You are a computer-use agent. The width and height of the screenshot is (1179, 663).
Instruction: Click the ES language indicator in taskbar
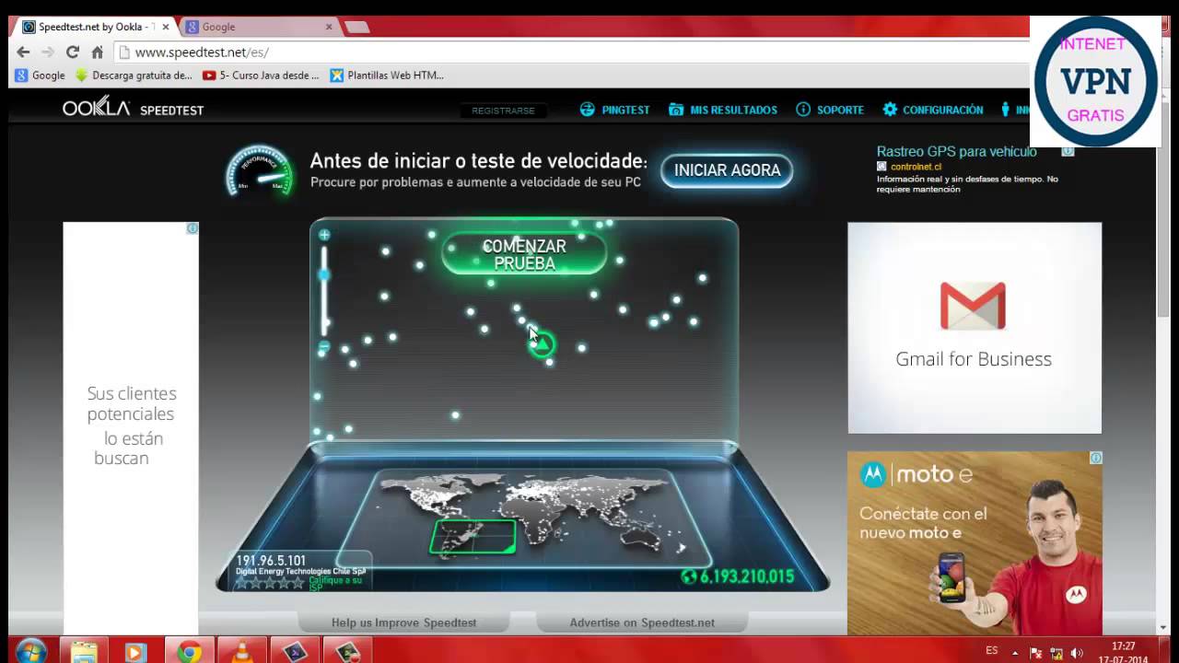pos(992,650)
